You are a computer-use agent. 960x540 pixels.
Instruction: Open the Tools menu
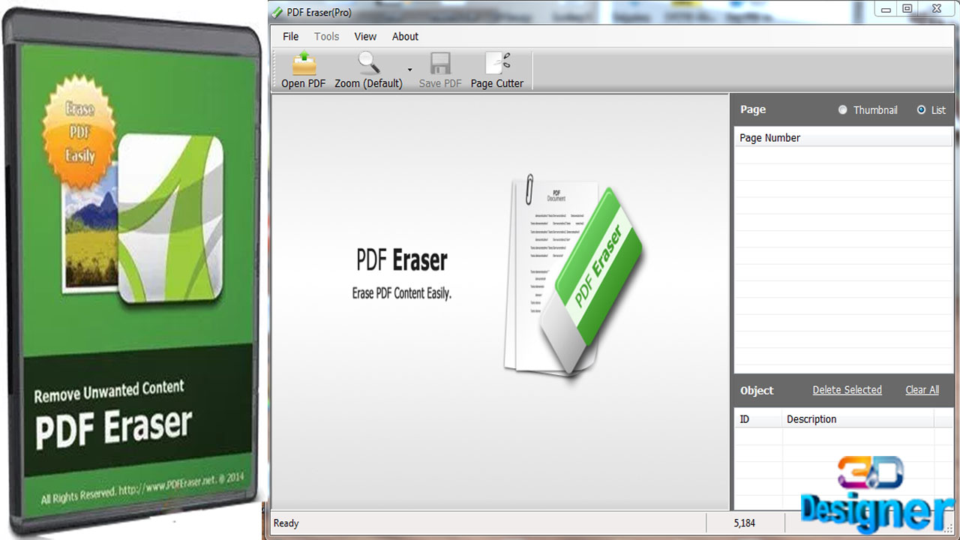click(x=327, y=36)
